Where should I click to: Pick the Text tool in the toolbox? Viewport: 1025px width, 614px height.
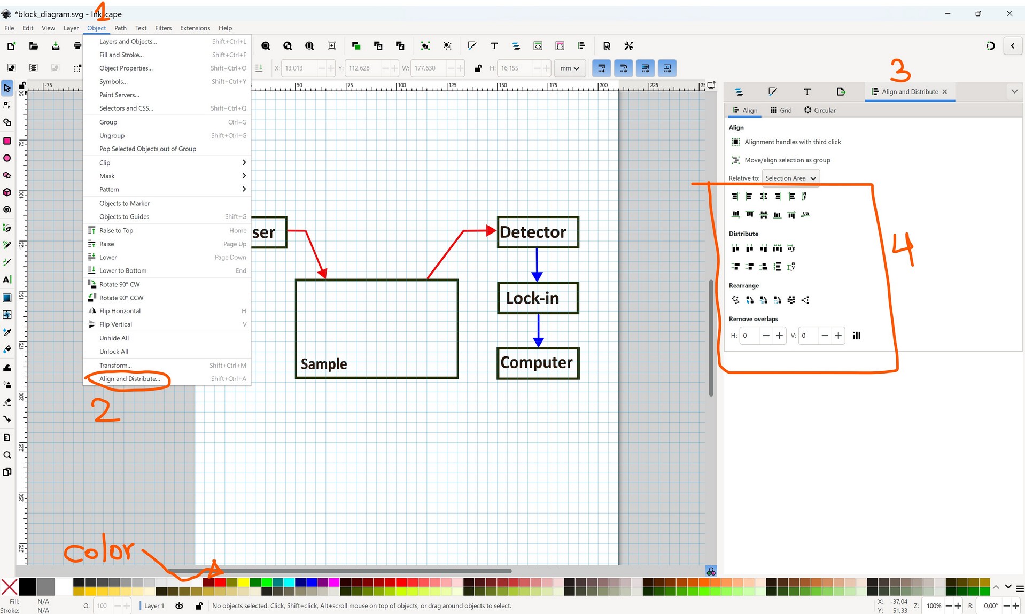pos(7,279)
